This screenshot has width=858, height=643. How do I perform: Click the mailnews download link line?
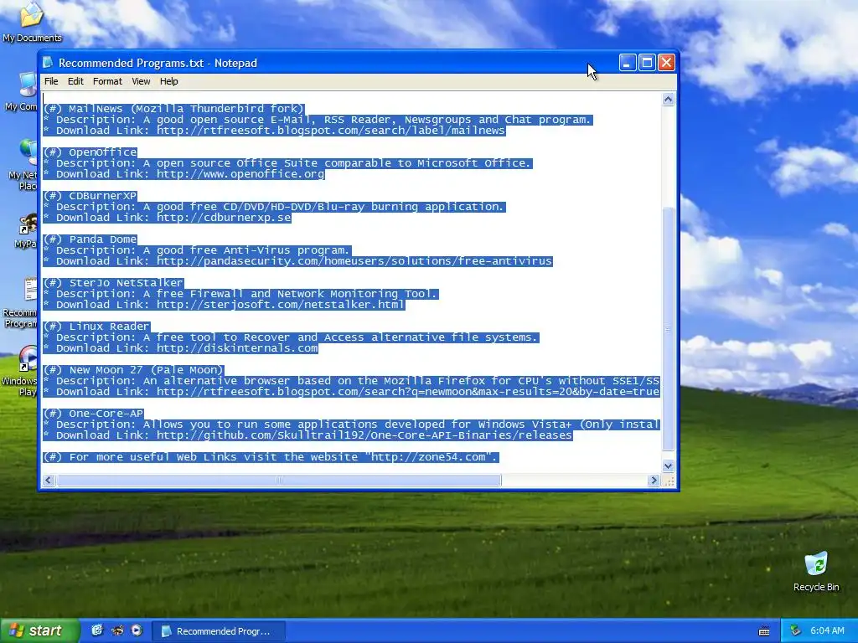[x=274, y=131]
